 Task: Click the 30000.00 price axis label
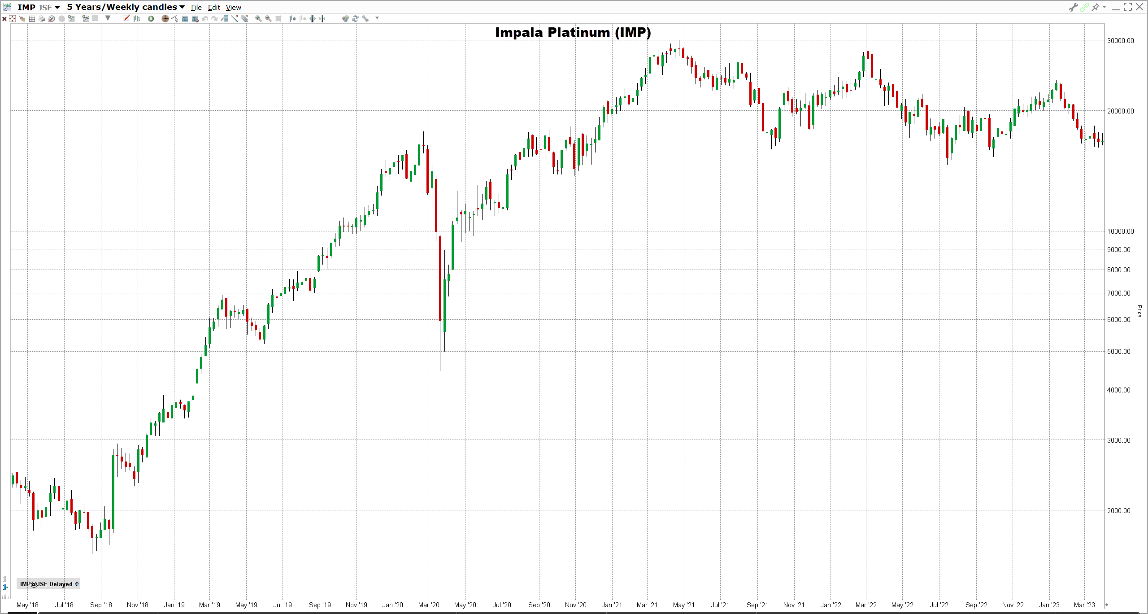pos(1120,40)
